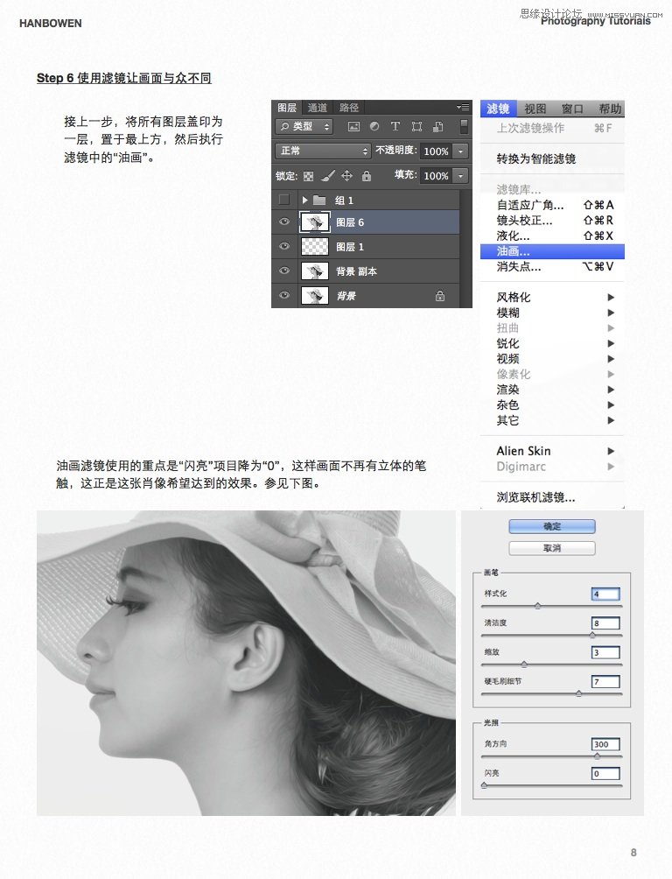This screenshot has height=879, width=672.
Task: Choose 自适应广角... filter
Action: click(x=552, y=205)
